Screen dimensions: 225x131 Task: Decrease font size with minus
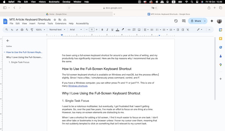point(86,29)
